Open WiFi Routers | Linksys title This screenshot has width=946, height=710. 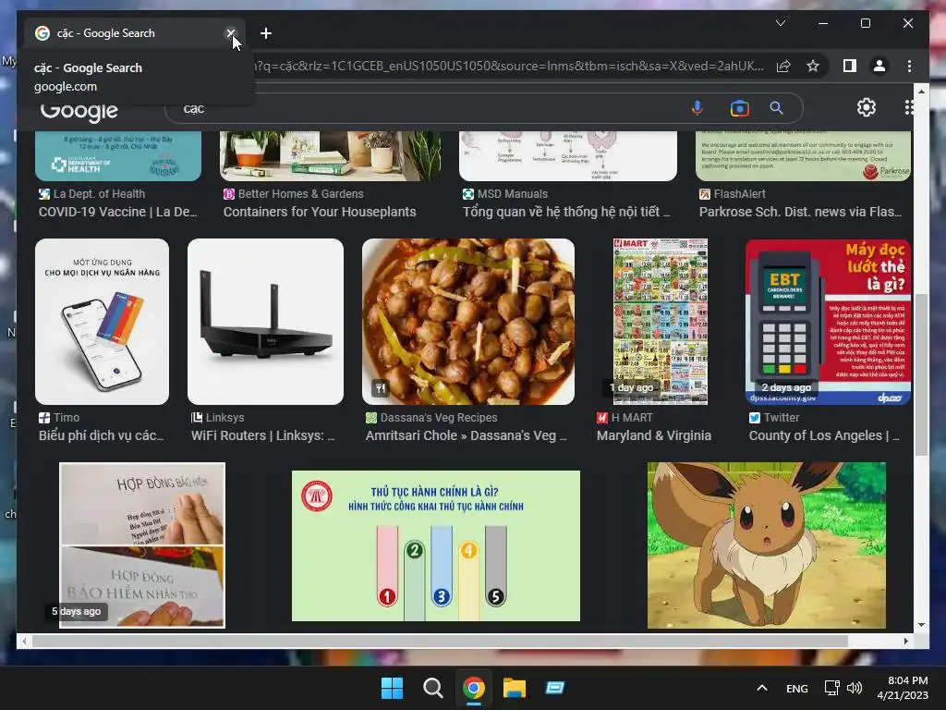[263, 435]
